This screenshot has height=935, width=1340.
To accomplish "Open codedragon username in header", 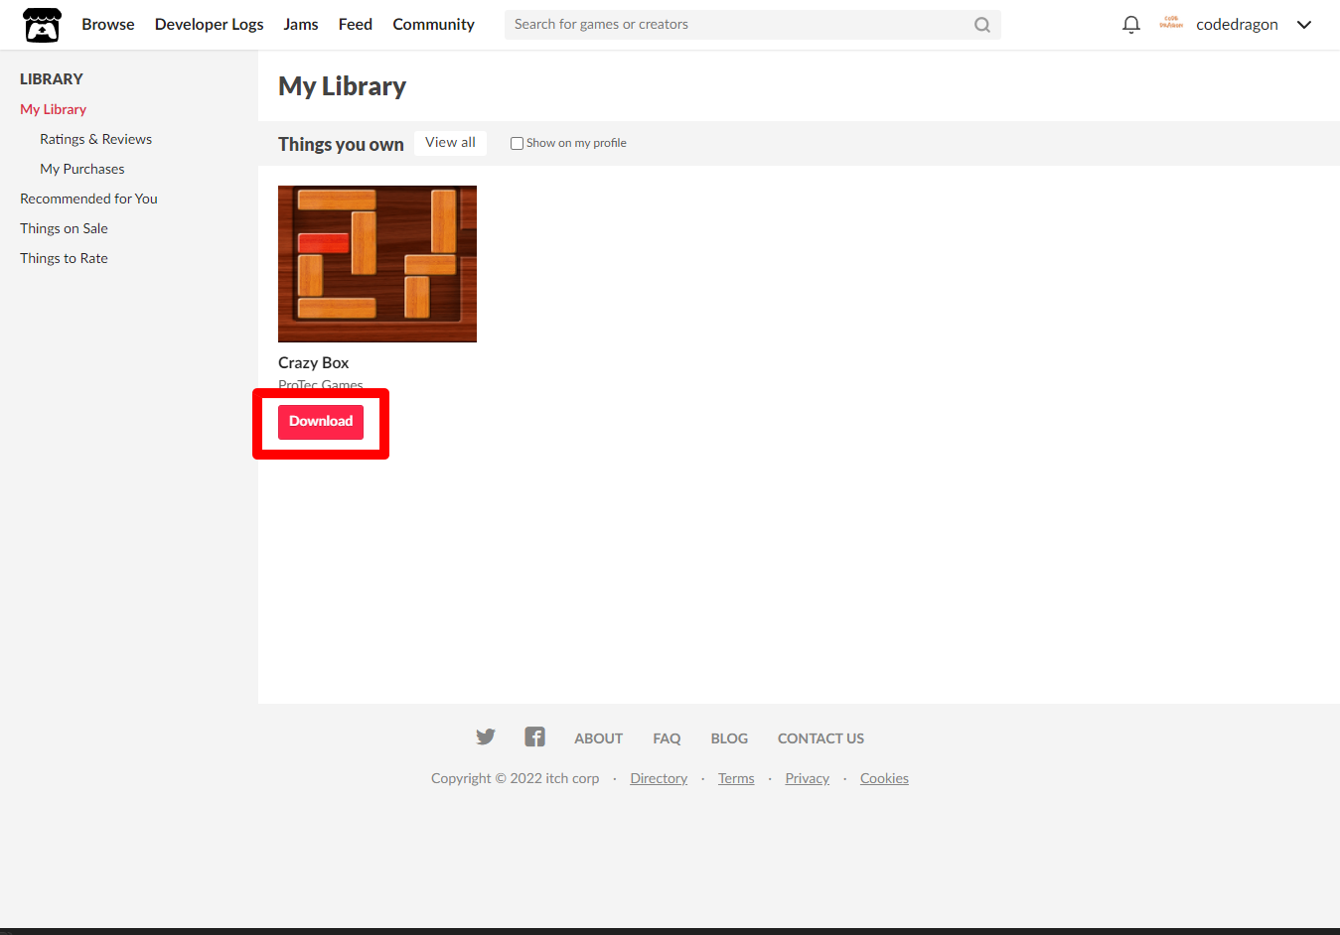I will (x=1238, y=25).
